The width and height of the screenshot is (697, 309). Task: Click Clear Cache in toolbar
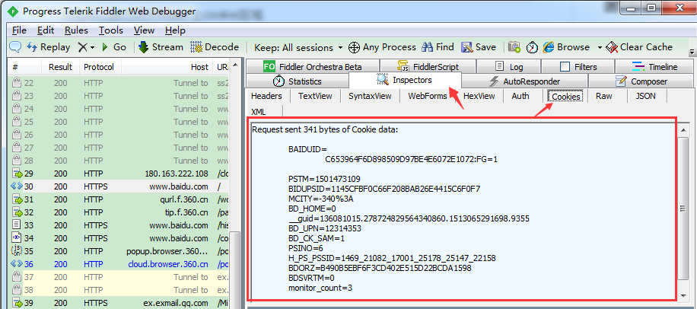tap(638, 47)
